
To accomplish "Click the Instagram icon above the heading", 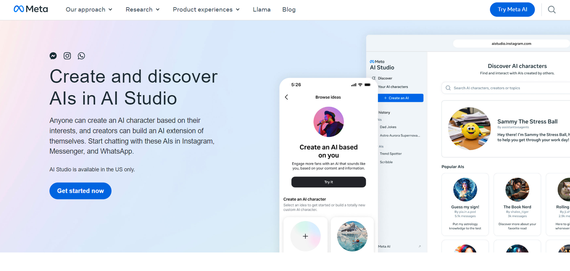I will pyautogui.click(x=67, y=56).
